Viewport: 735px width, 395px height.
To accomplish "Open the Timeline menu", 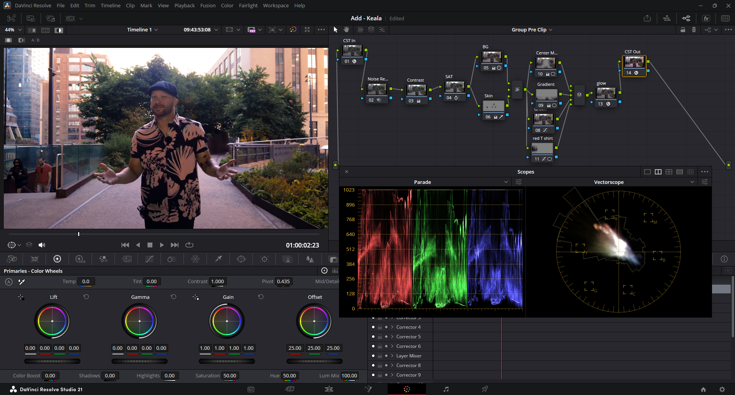I will pyautogui.click(x=111, y=6).
